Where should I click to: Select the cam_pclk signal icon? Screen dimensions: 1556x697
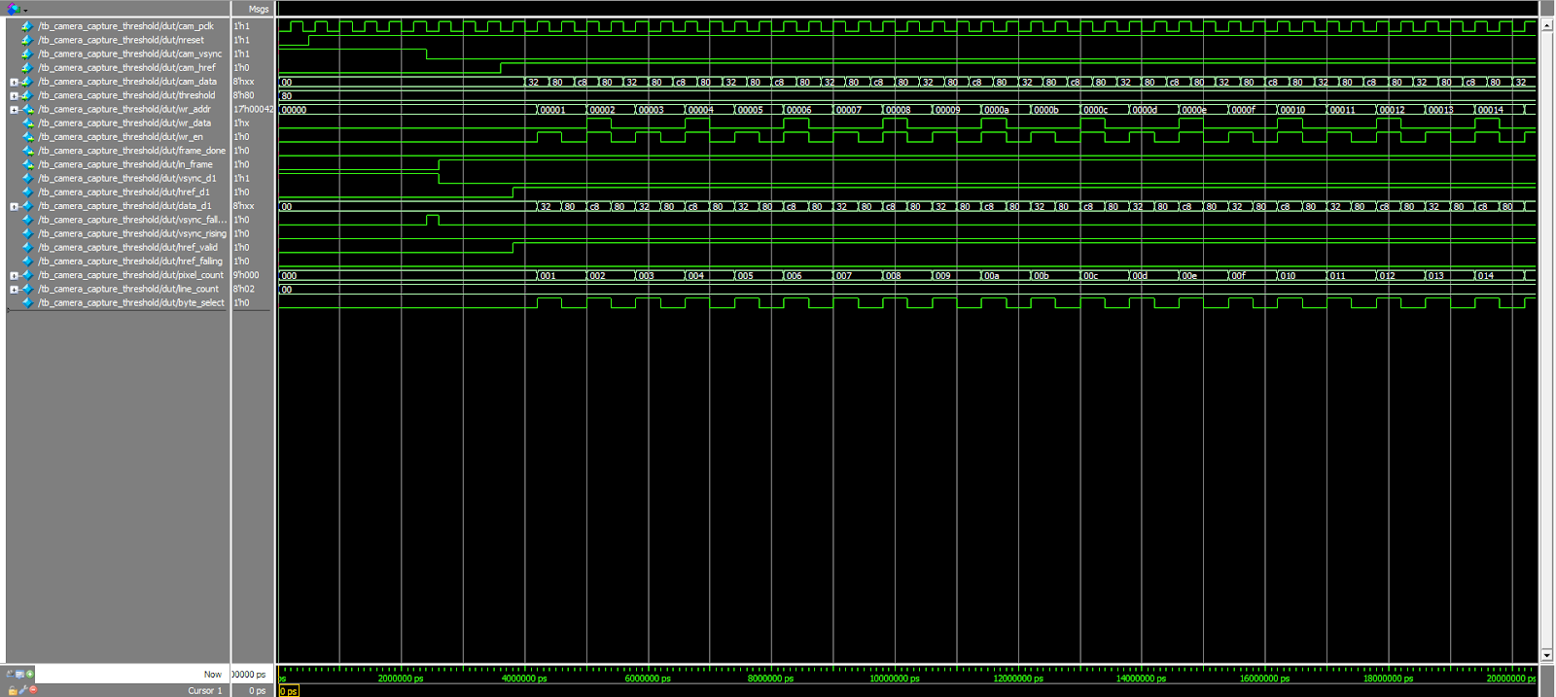coord(27,26)
